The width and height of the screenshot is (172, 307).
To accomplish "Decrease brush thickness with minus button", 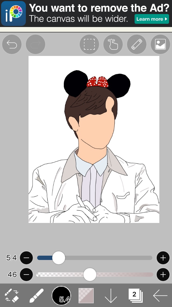I will pos(27,258).
